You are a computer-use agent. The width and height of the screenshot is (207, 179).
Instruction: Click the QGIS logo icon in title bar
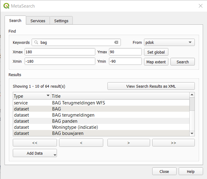click(6, 6)
